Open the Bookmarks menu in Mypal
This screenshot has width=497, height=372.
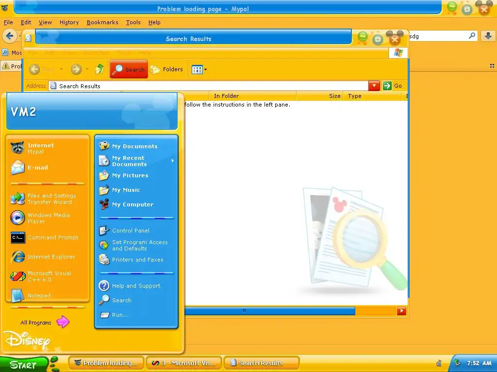[x=102, y=22]
